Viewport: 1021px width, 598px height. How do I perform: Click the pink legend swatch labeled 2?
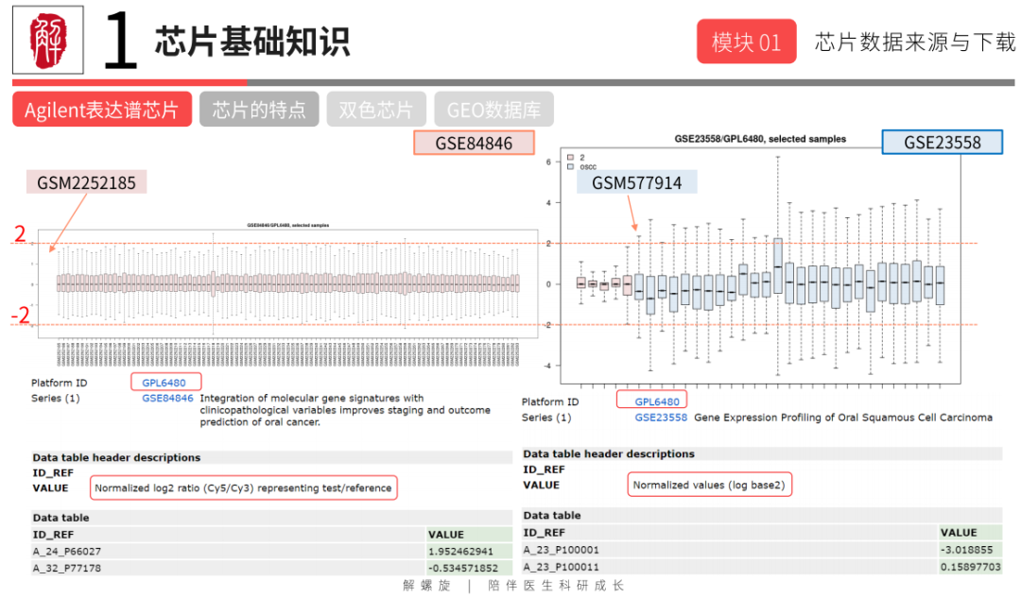[x=570, y=158]
